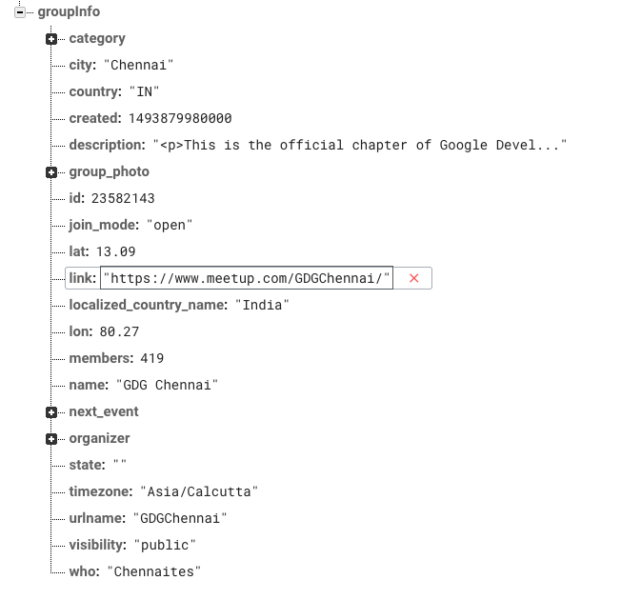Screen dimensions: 621x600
Task: Click the red X delete icon beside link
Action: (413, 278)
